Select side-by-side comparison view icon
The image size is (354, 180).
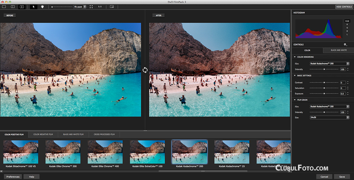[22, 7]
